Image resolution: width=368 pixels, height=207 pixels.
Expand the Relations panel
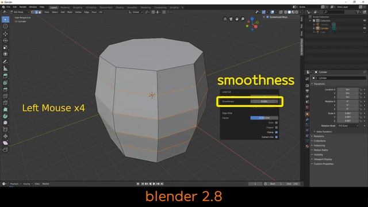tap(319, 136)
